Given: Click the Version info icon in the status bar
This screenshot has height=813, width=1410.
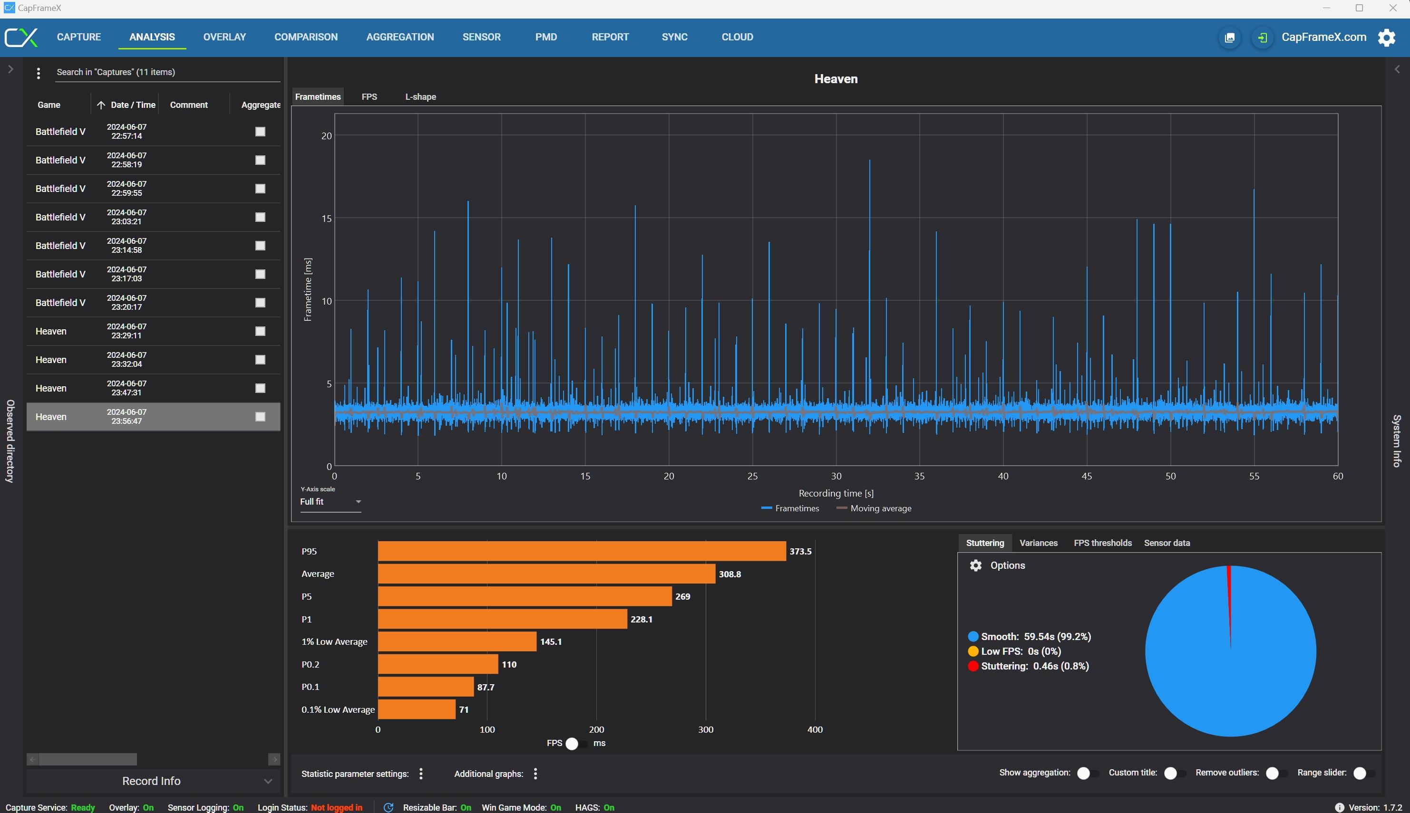Looking at the screenshot, I should [x=1339, y=807].
